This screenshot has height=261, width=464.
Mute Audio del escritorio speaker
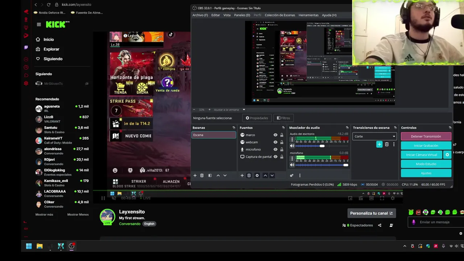tap(292, 146)
